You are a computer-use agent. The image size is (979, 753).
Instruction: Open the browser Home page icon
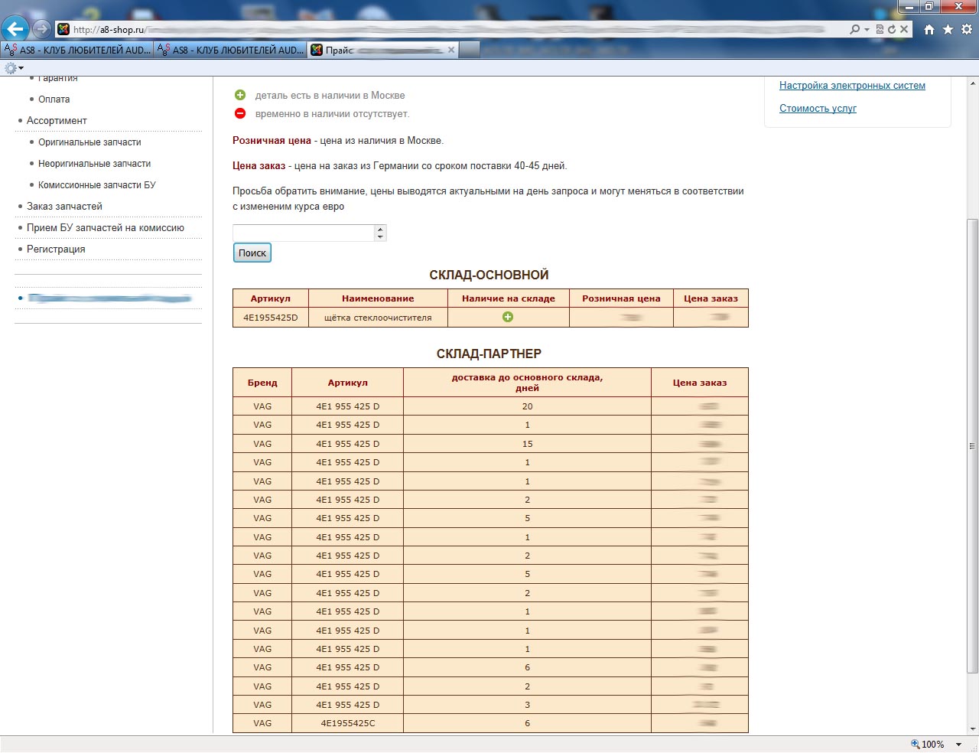[929, 29]
